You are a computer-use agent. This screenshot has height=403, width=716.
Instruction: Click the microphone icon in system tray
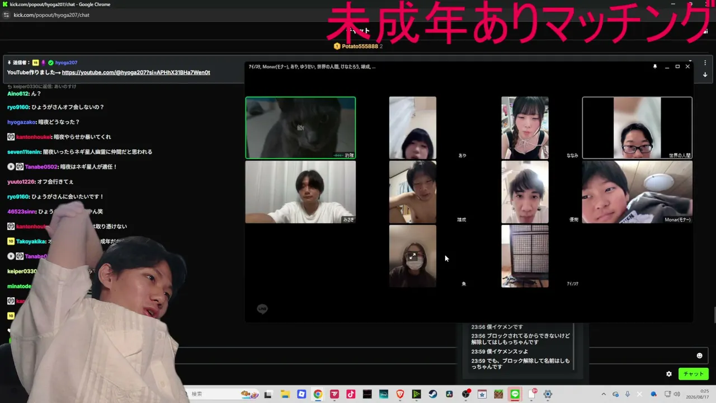click(x=628, y=394)
